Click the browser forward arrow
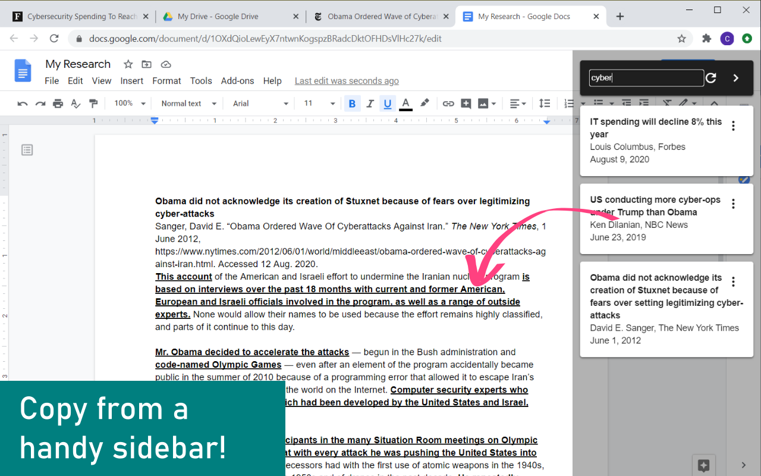The width and height of the screenshot is (761, 476). [x=34, y=39]
